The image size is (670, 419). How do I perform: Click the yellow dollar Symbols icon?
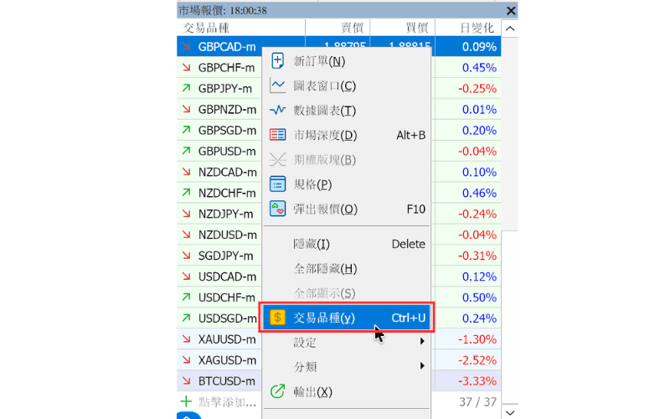pos(277,318)
